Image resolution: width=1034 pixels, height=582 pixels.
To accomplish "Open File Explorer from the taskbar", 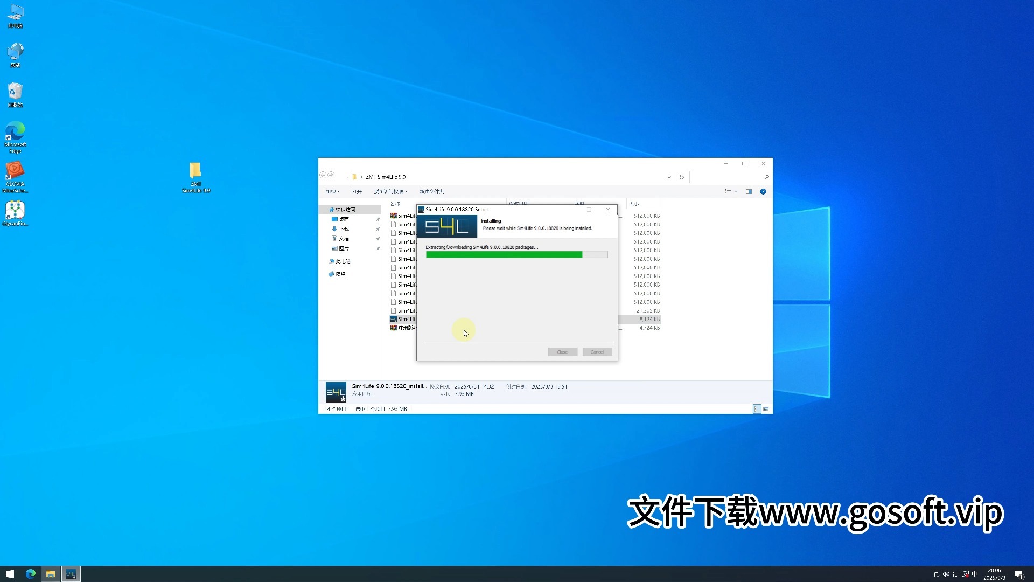I will coord(51,574).
